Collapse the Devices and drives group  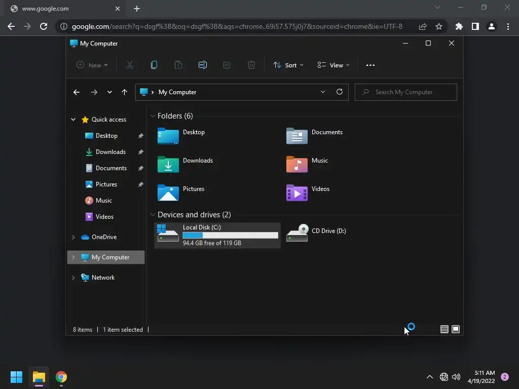153,215
